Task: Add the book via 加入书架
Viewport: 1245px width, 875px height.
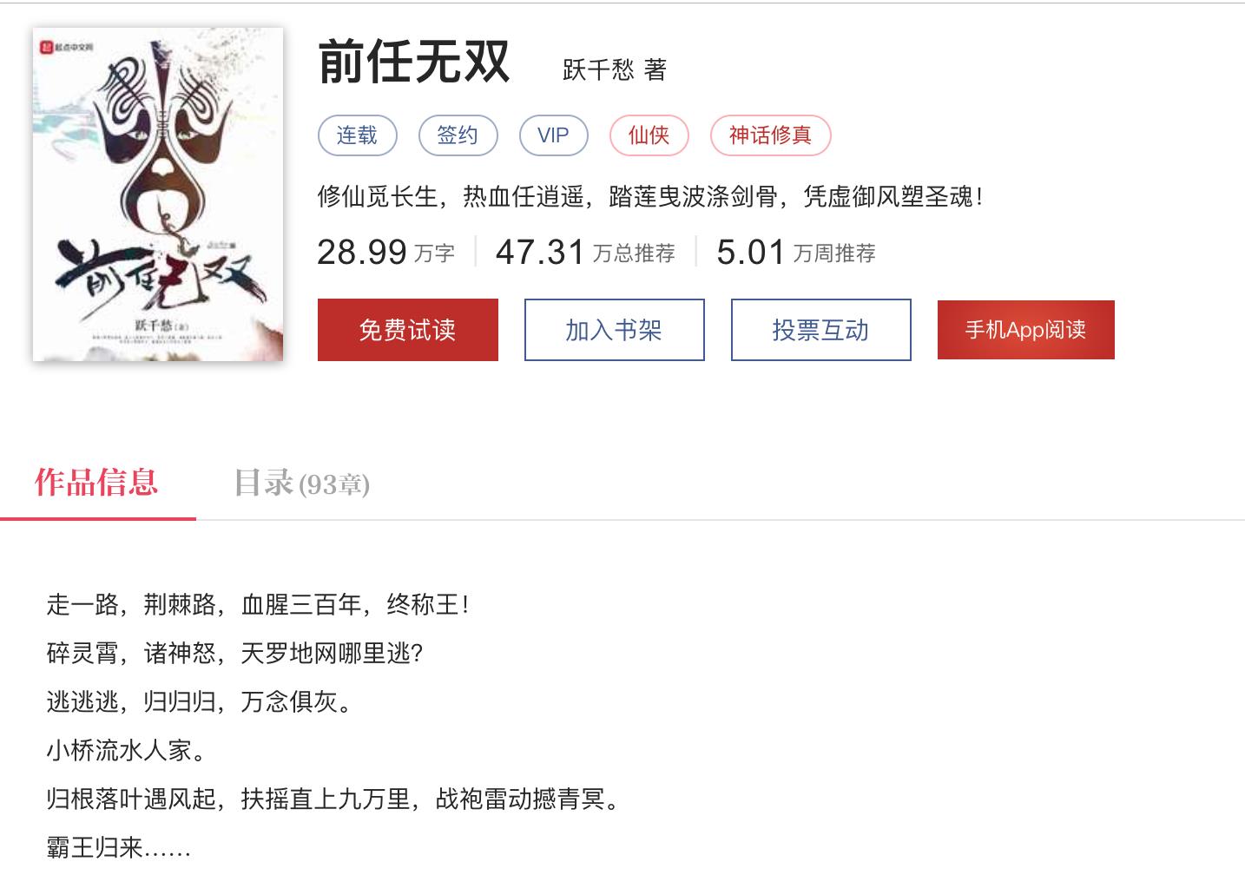Action: click(x=615, y=330)
